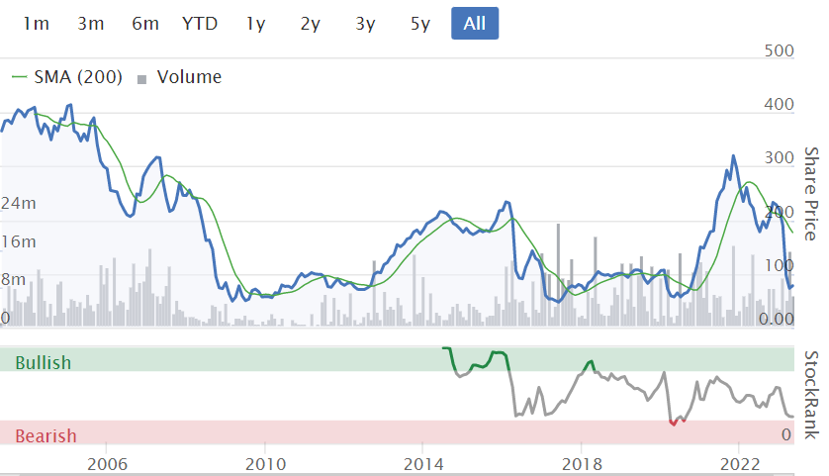Choose the 3y time range

365,24
